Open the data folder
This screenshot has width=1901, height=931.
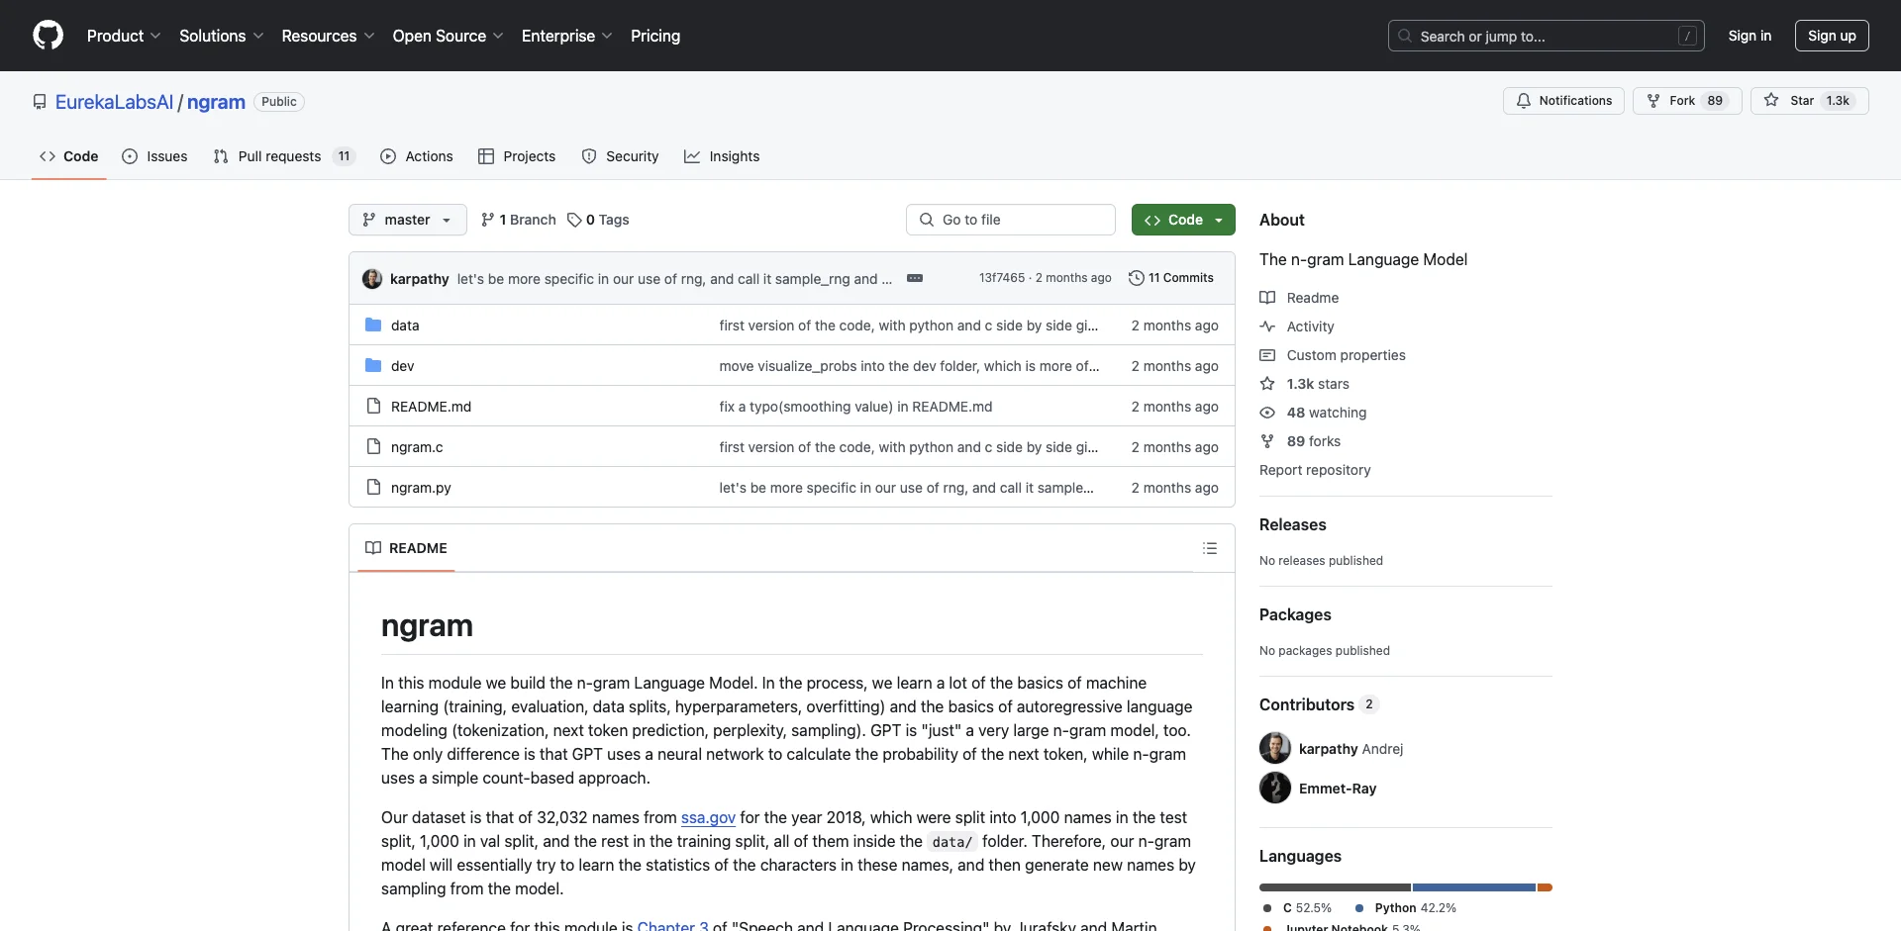405,326
